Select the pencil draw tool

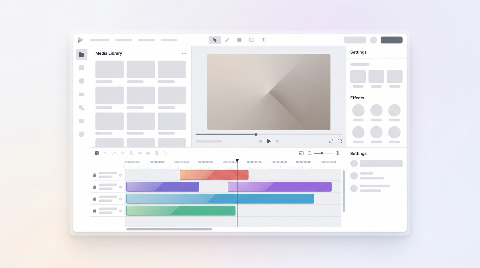(227, 40)
